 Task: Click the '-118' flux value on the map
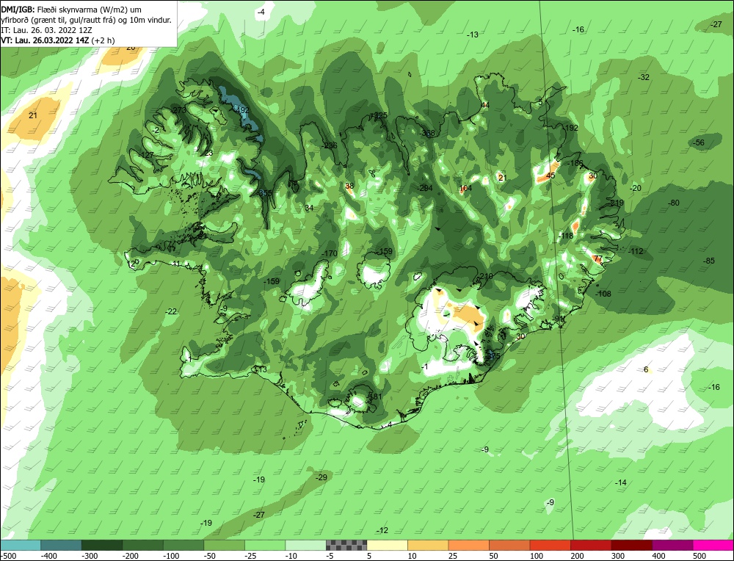point(566,236)
